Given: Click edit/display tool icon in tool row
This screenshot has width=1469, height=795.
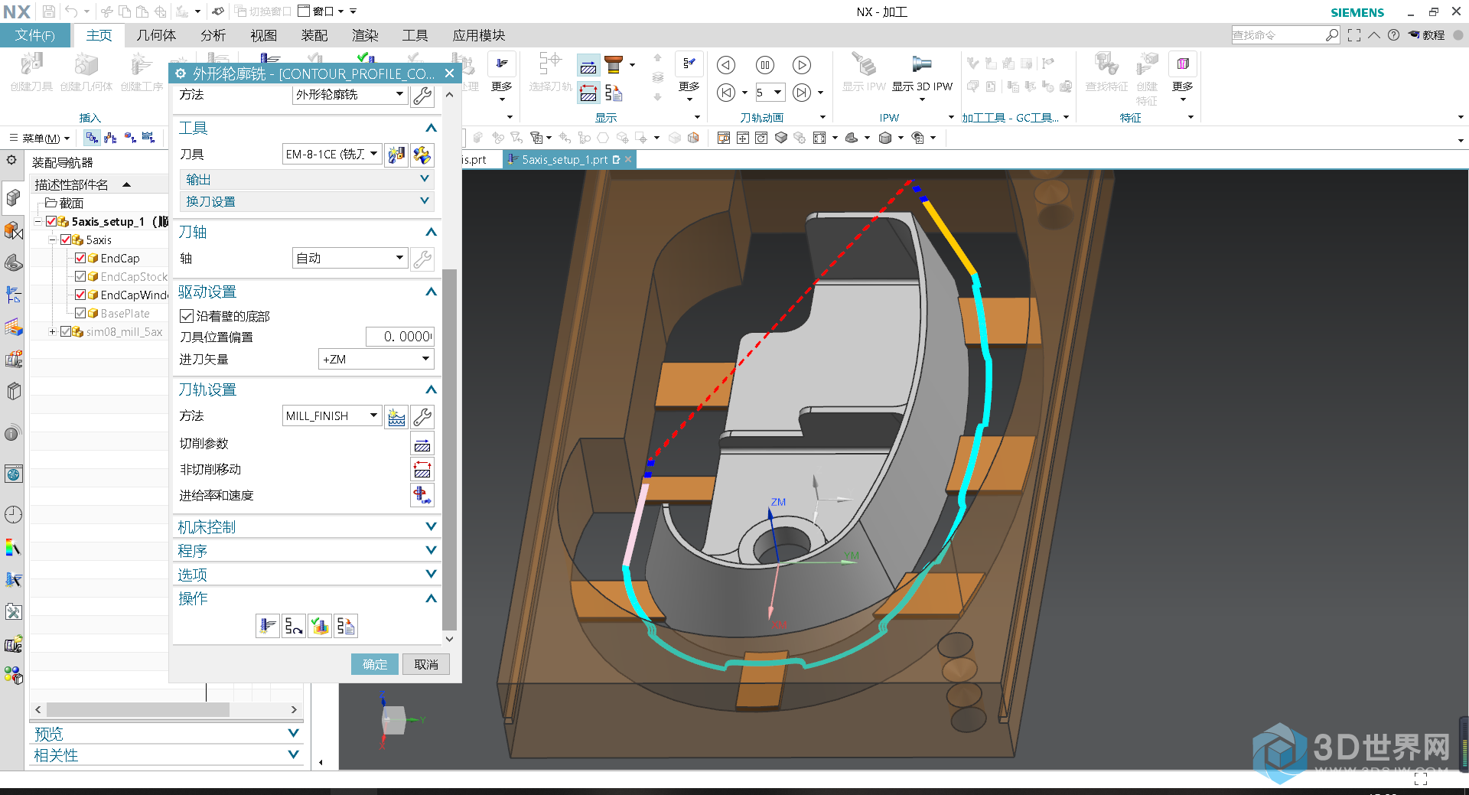Looking at the screenshot, I should click(x=422, y=155).
